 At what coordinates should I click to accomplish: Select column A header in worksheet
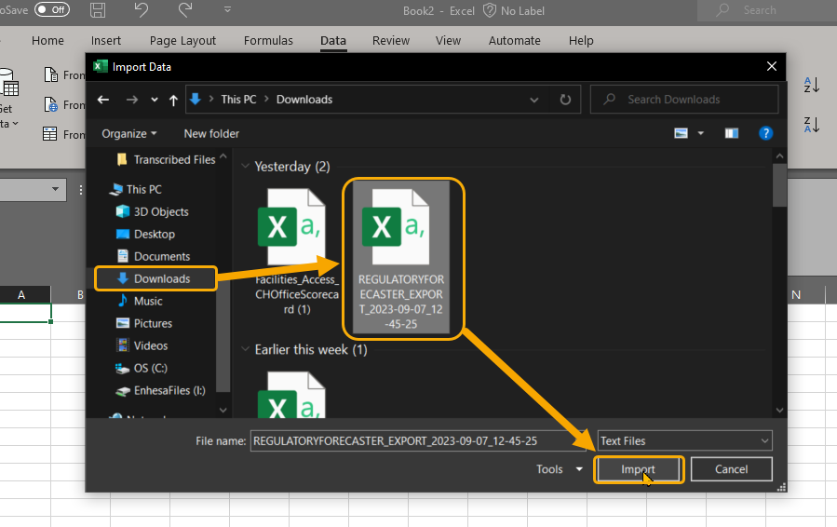click(x=21, y=295)
